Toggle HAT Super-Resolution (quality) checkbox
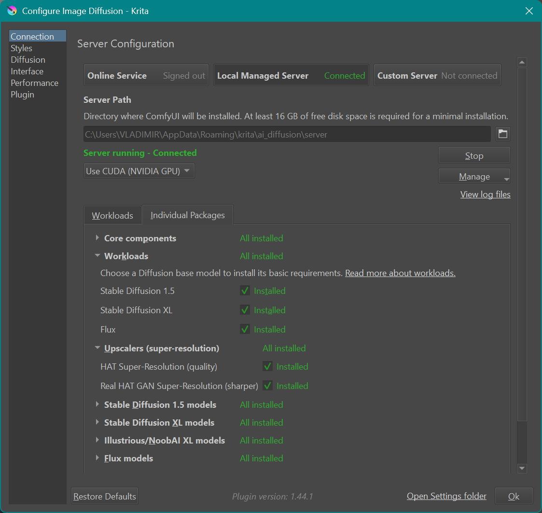Image resolution: width=542 pixels, height=513 pixels. tap(267, 367)
